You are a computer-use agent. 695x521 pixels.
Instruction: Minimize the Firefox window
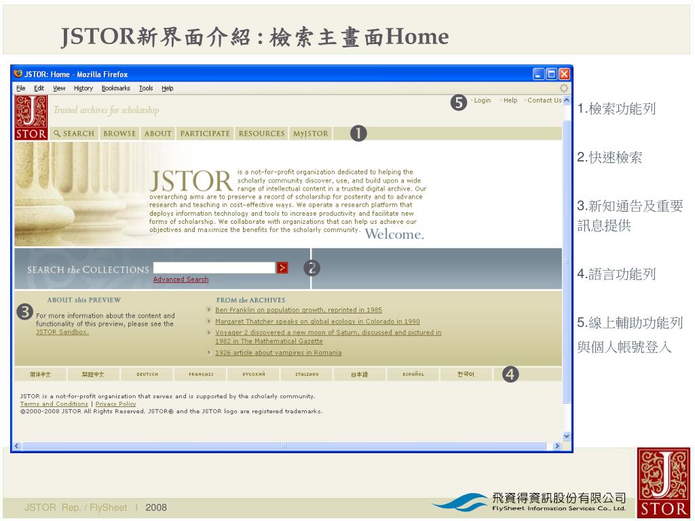[x=538, y=74]
